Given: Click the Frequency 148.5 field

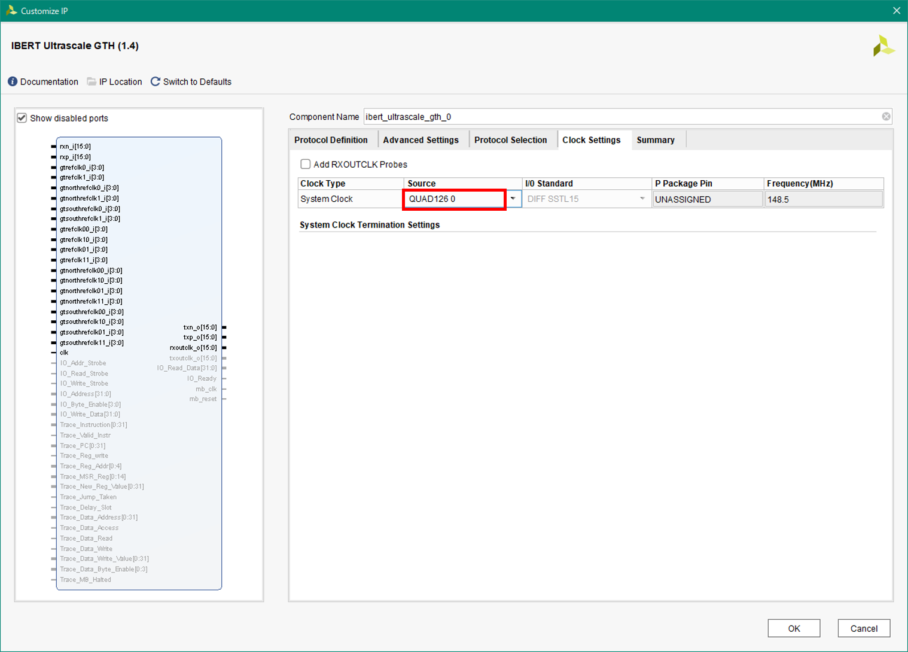Looking at the screenshot, I should (824, 199).
